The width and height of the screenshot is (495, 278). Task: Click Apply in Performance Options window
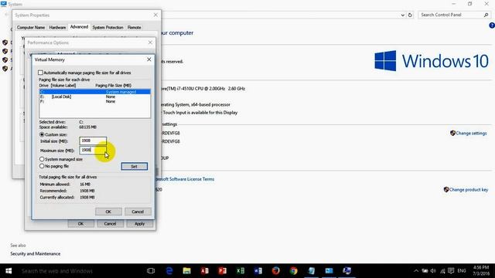click(139, 224)
